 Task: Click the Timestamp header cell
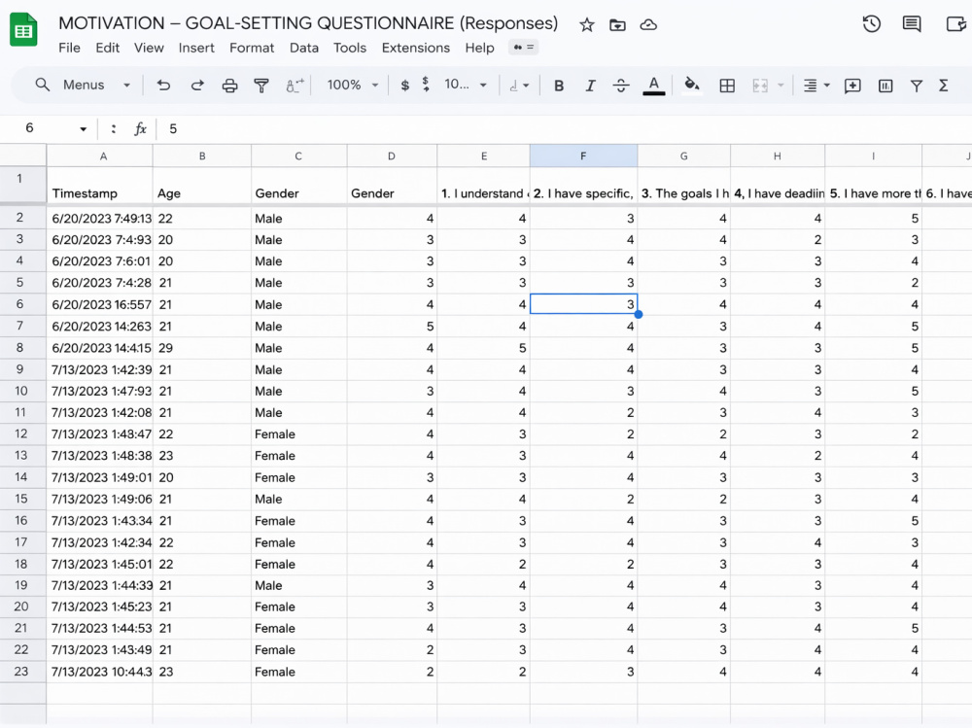pyautogui.click(x=100, y=186)
